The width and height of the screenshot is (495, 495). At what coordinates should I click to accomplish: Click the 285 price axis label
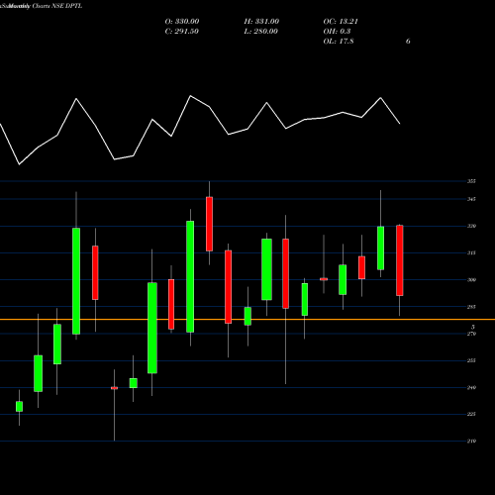[471, 307]
